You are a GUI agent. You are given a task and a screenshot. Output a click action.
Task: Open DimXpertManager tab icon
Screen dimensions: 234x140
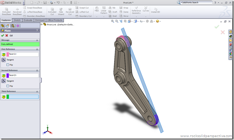[x=18, y=26]
